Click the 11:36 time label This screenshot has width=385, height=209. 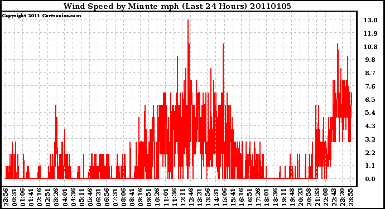[174, 198]
